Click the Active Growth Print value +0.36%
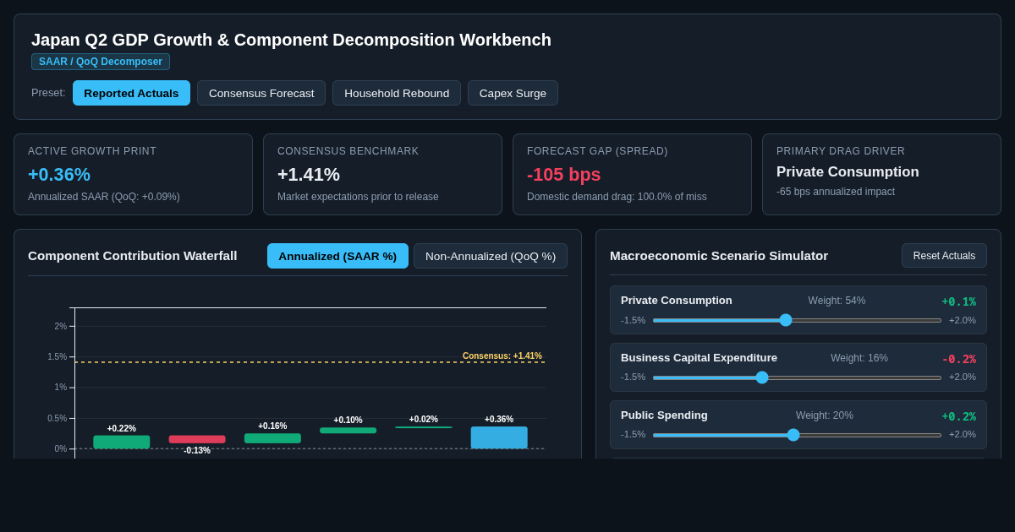Screen dimensions: 1015x532 pos(59,175)
